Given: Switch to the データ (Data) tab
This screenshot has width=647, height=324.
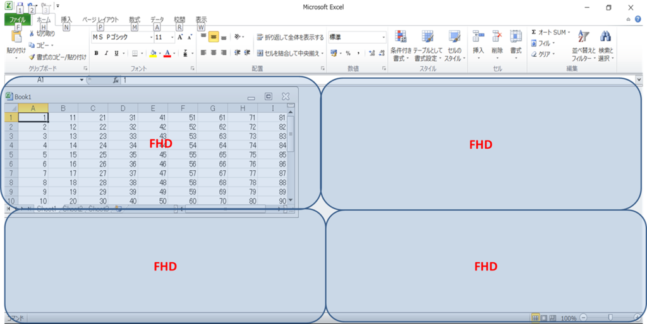Looking at the screenshot, I should tap(157, 20).
